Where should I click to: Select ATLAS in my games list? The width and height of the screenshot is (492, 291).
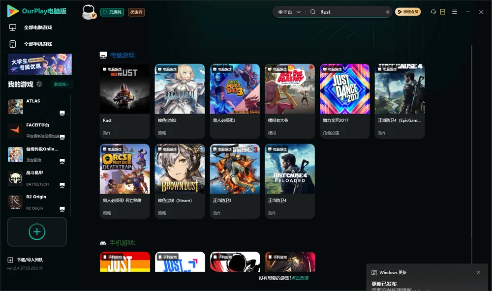[x=38, y=107]
